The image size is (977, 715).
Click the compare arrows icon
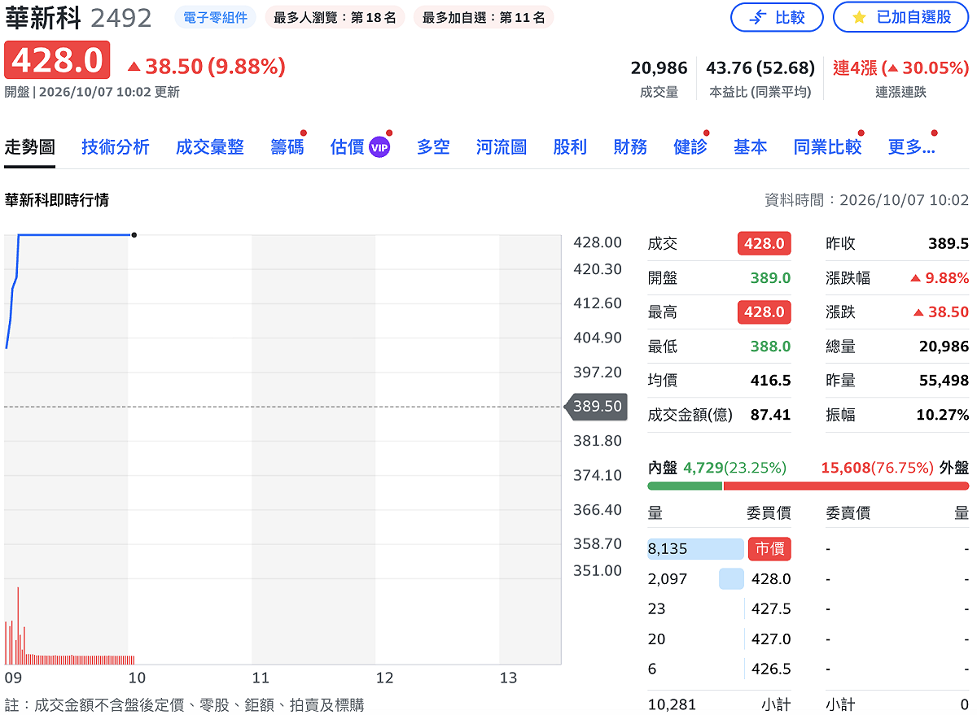[757, 17]
